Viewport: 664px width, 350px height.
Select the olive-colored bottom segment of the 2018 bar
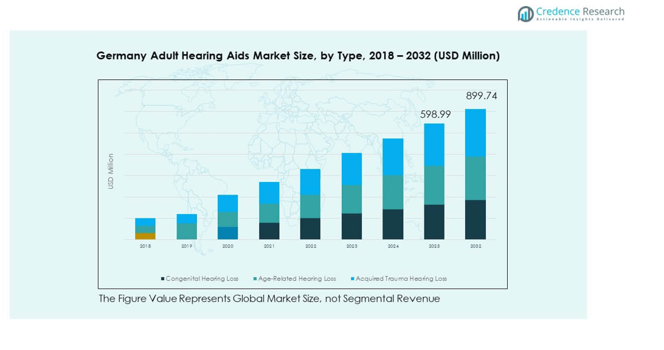[x=145, y=236]
